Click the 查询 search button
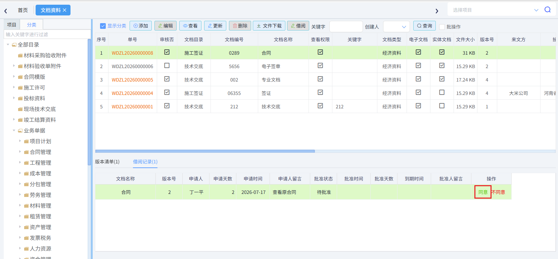Screen dimensions: 558x259 click(424, 26)
